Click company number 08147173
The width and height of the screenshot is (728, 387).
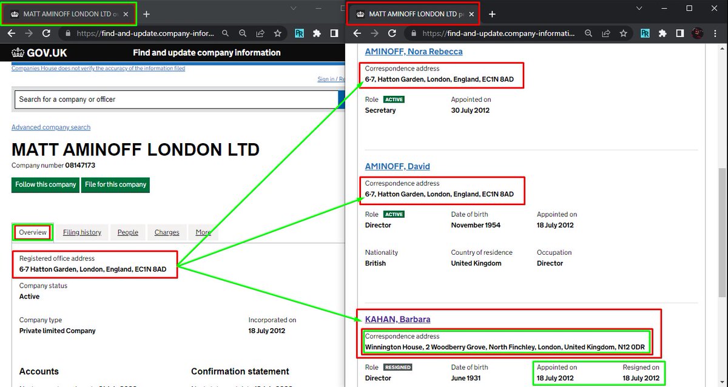(80, 165)
